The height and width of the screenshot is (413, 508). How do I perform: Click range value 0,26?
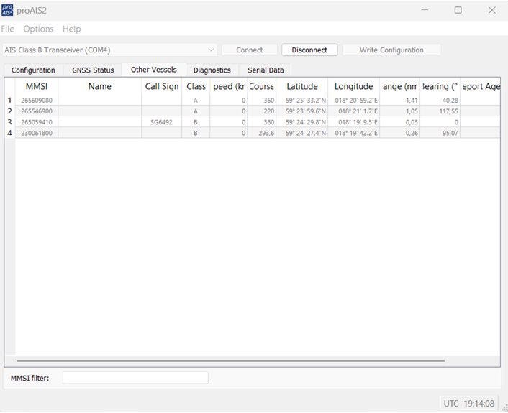tap(400, 133)
